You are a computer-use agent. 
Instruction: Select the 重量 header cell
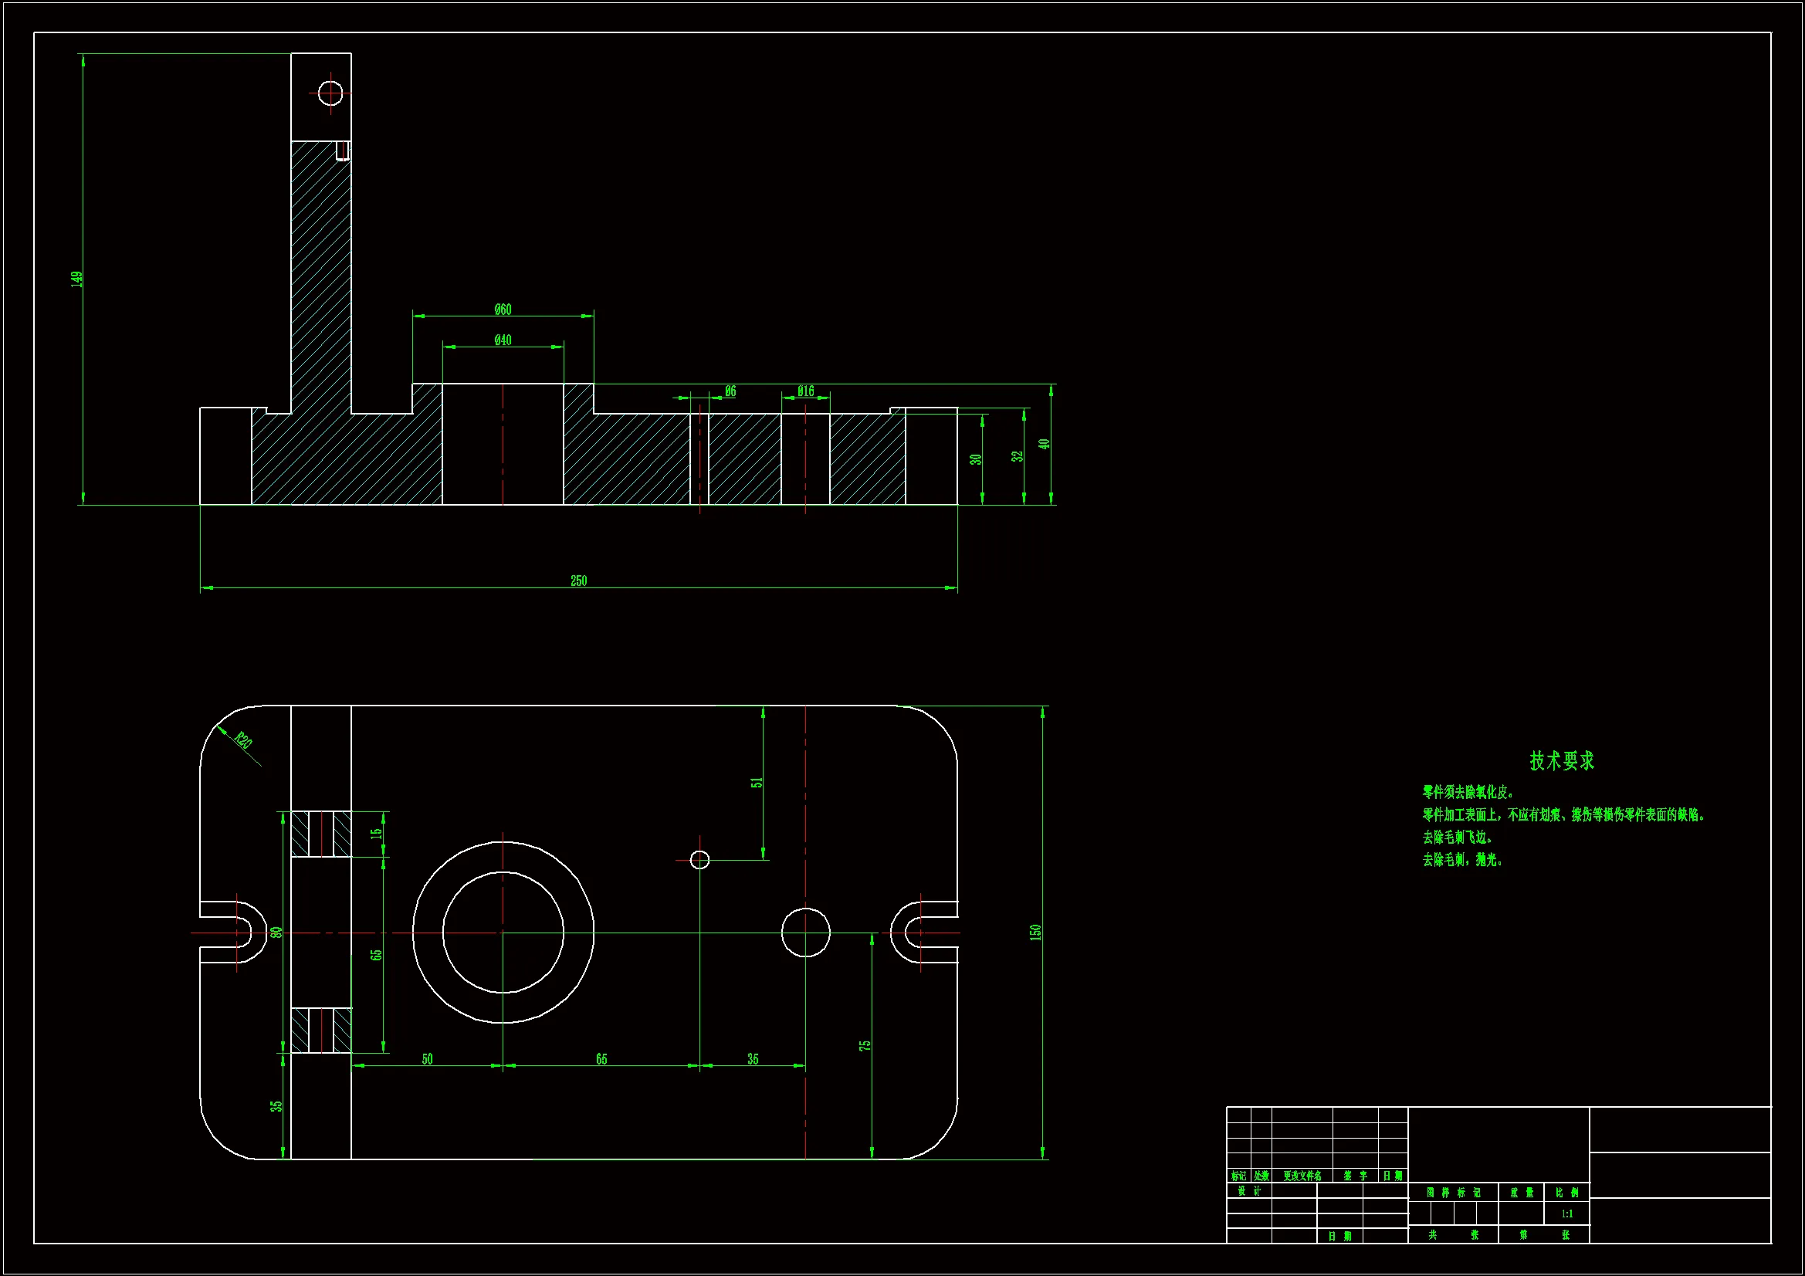(1521, 1193)
